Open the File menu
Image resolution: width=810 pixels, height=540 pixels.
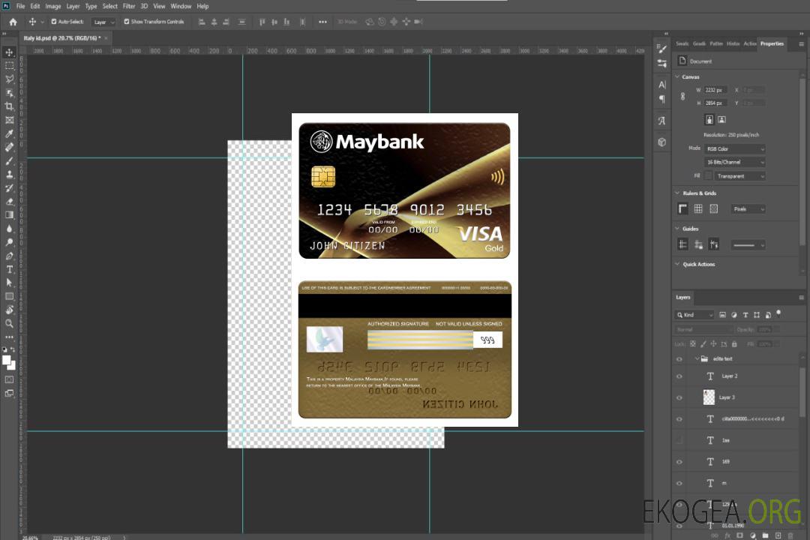click(20, 6)
